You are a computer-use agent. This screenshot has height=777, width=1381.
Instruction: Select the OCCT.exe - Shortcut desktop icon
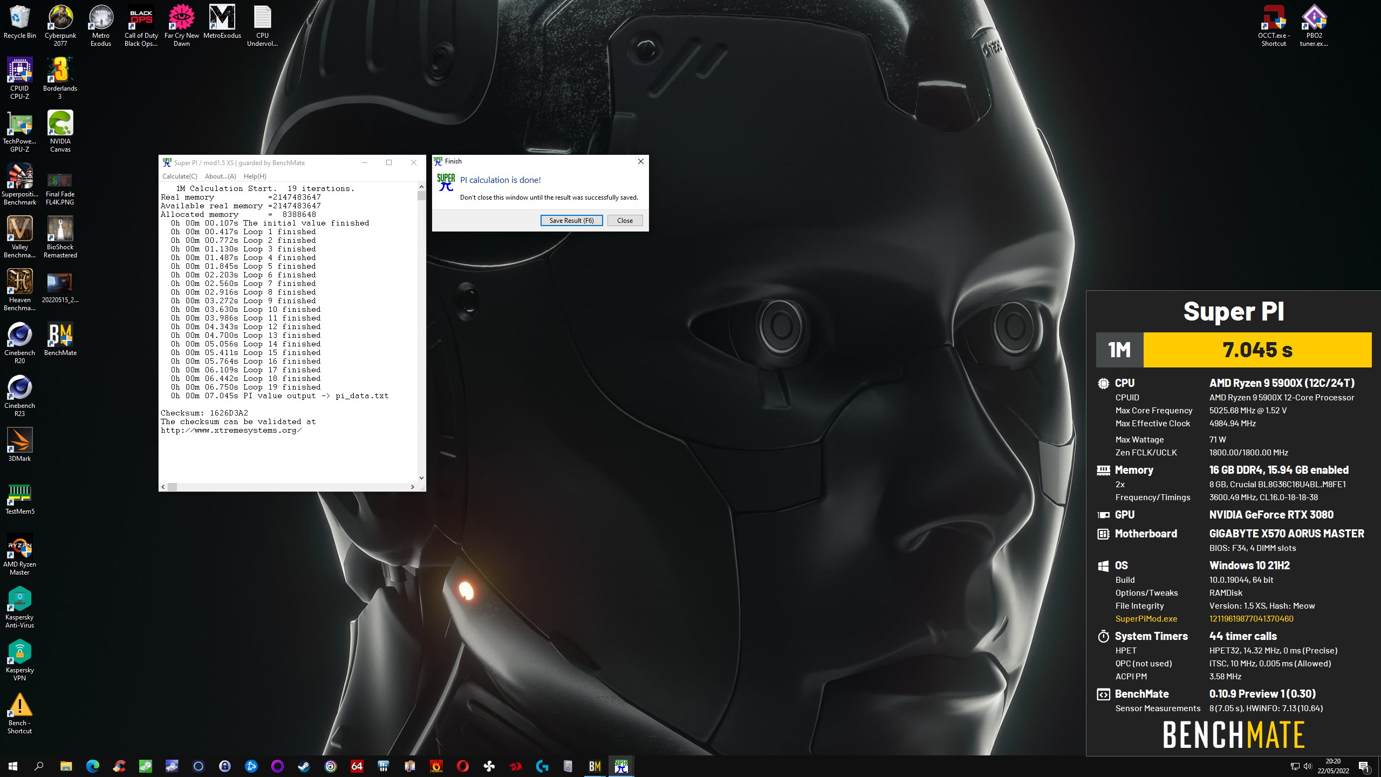coord(1274,26)
